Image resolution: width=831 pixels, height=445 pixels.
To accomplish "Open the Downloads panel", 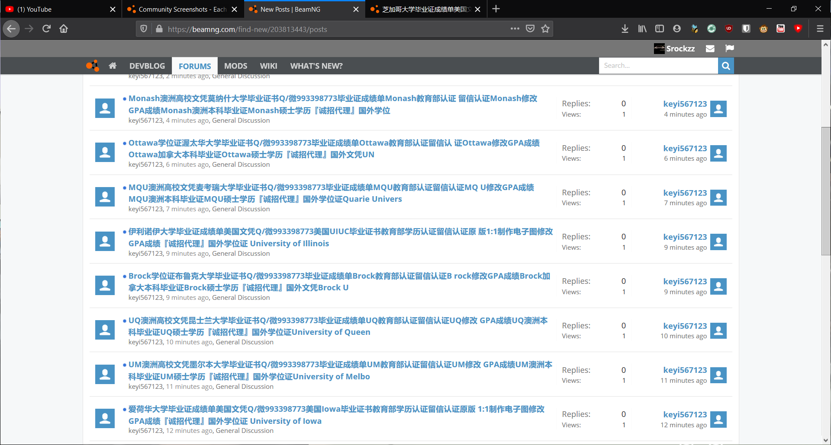I will [625, 29].
